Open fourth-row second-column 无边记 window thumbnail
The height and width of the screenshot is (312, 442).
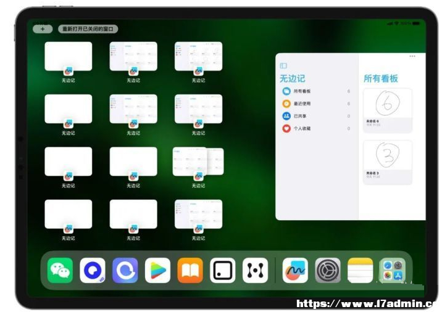[133, 215]
